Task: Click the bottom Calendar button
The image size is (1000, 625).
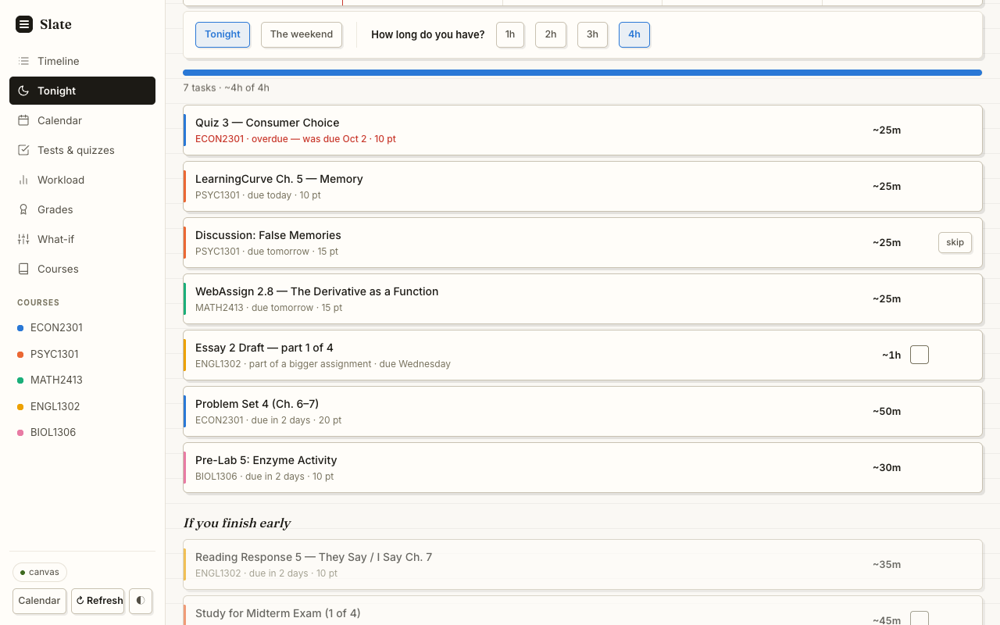Action: pos(39,601)
